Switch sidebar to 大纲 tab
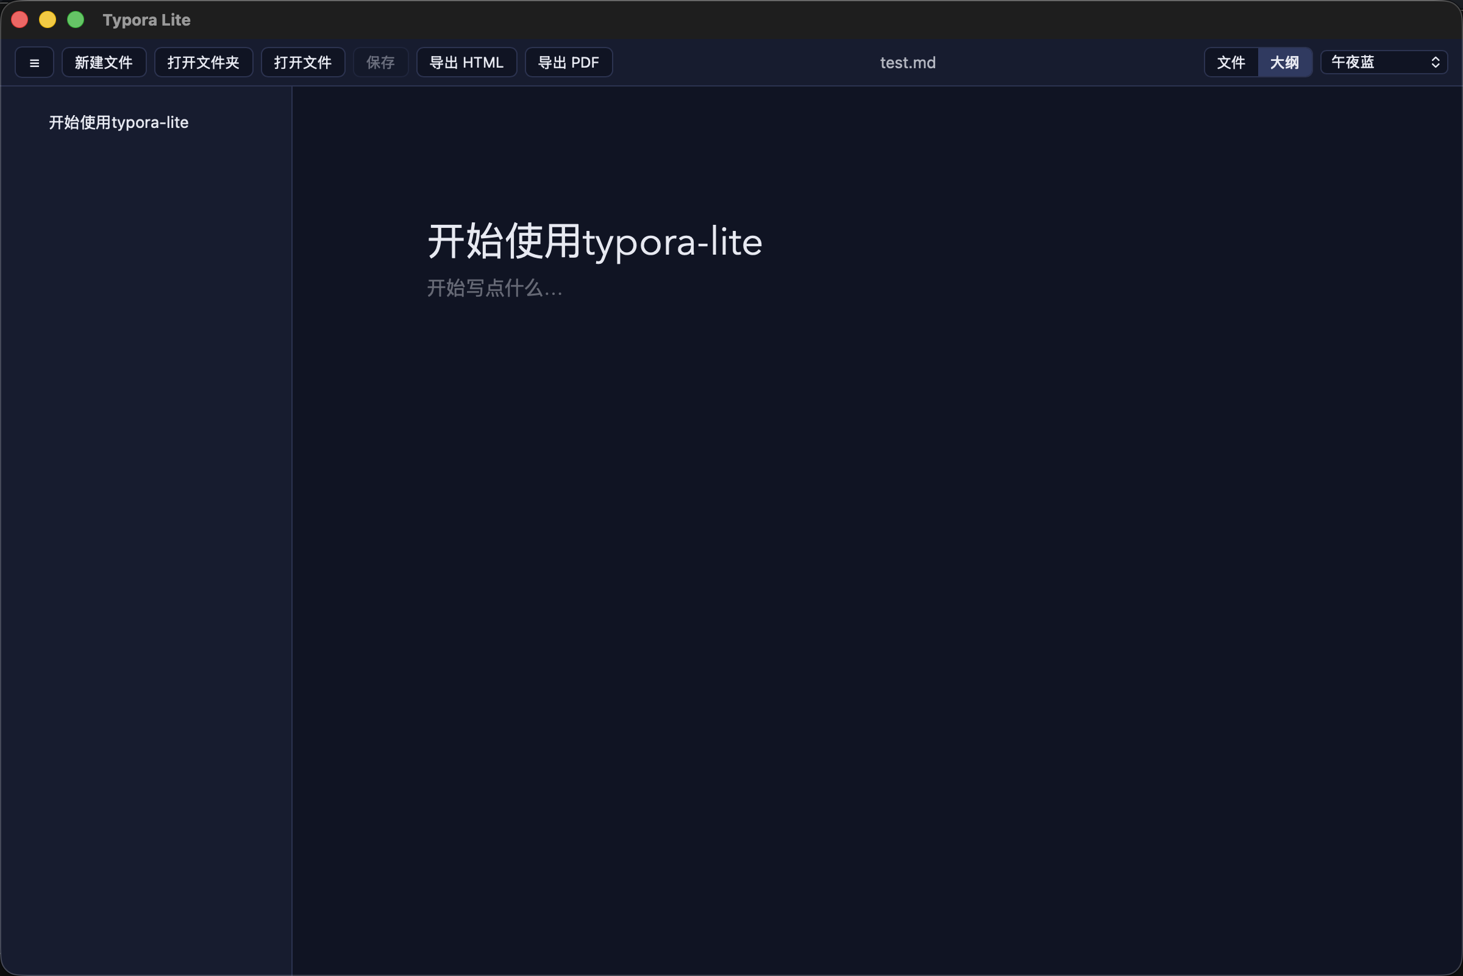The width and height of the screenshot is (1463, 976). [x=1285, y=62]
